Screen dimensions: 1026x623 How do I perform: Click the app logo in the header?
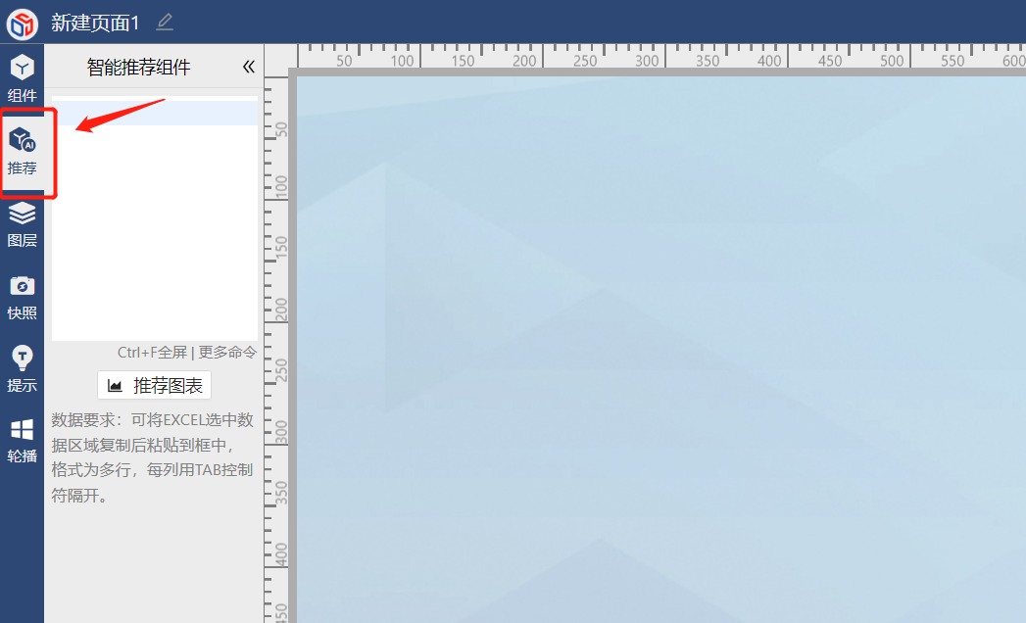[x=23, y=24]
